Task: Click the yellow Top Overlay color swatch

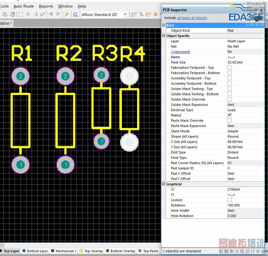Action: [x=81, y=251]
